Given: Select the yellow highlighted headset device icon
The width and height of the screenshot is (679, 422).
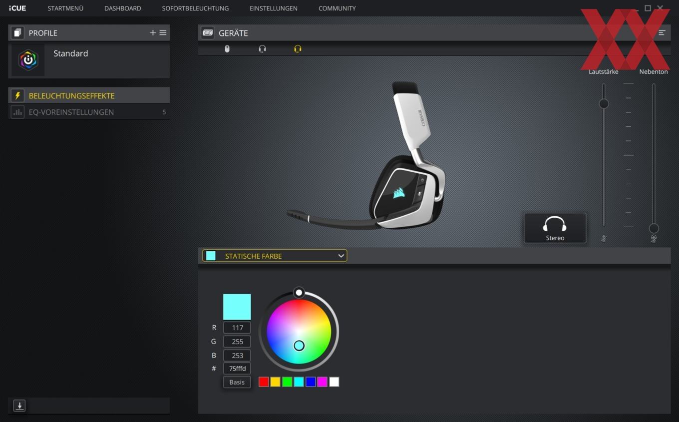Looking at the screenshot, I should point(298,49).
